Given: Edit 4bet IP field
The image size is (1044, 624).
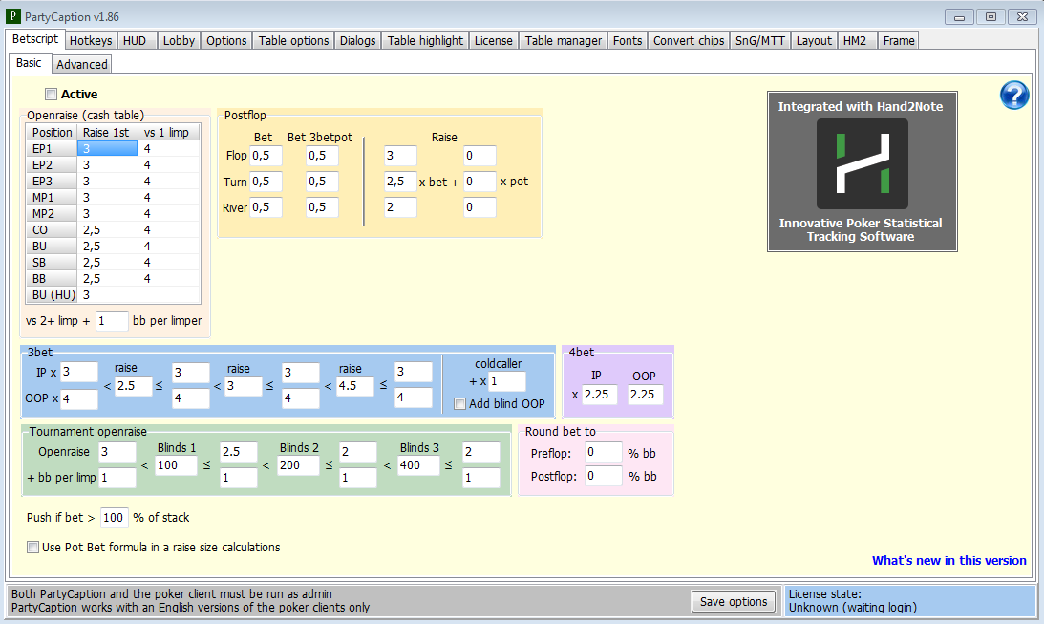Looking at the screenshot, I should (599, 395).
